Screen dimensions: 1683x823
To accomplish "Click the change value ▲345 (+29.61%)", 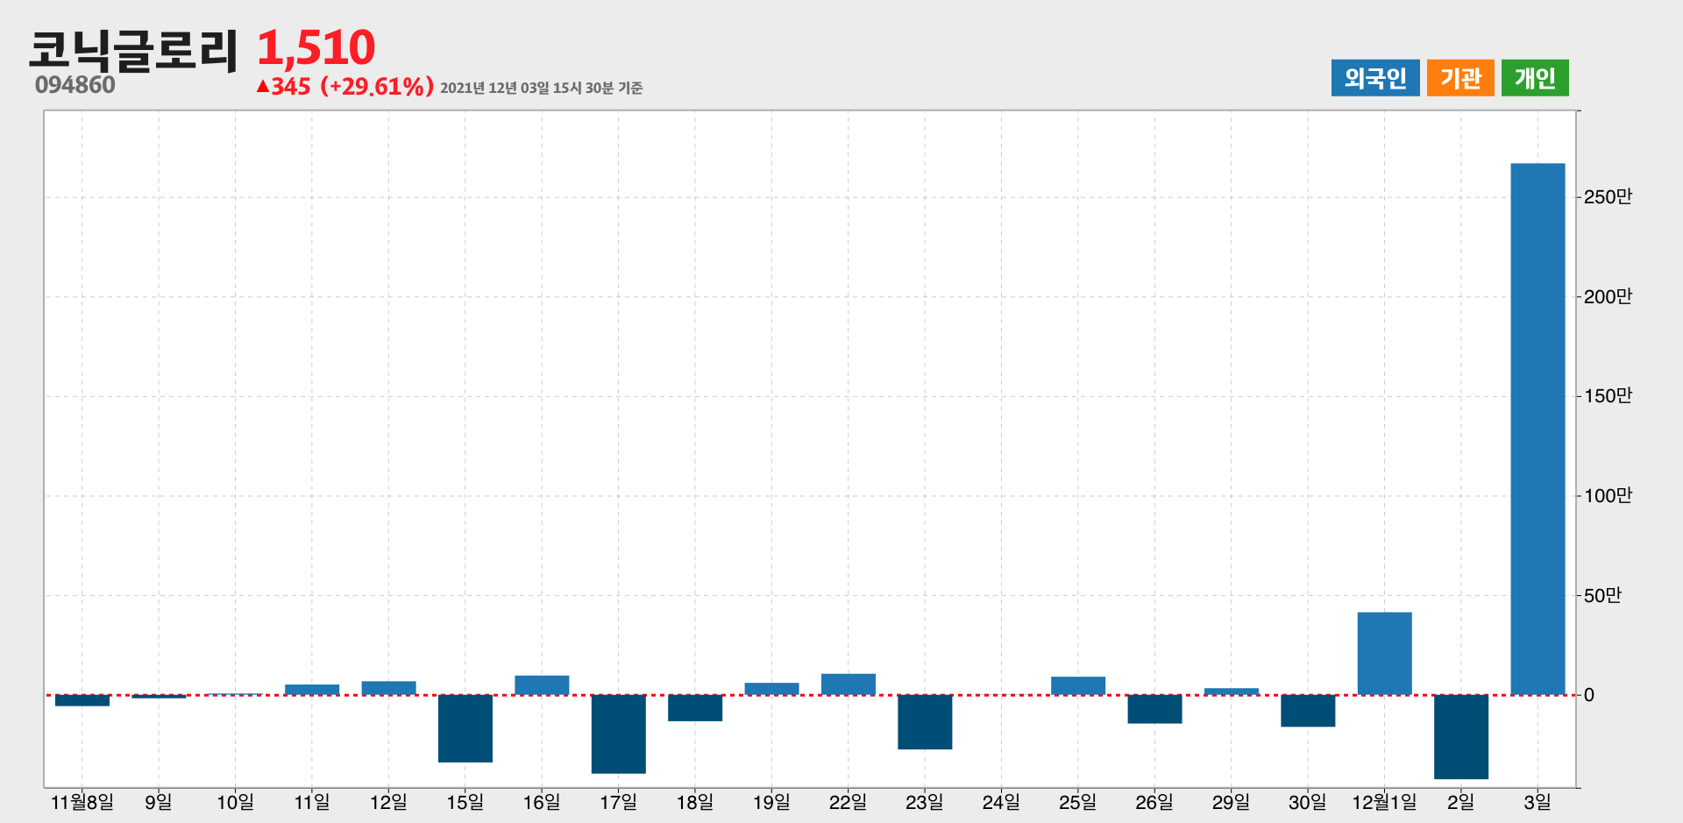I will click(x=344, y=86).
